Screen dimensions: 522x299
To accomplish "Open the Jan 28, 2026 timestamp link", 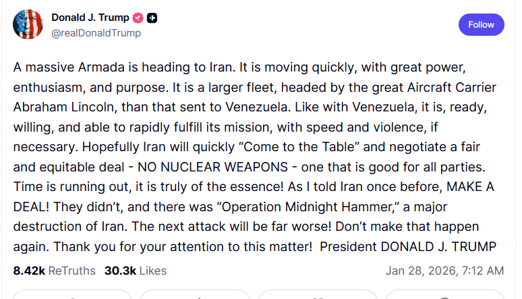I will (444, 271).
